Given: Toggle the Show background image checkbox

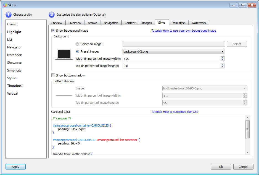Looking at the screenshot, I should pyautogui.click(x=53, y=31).
